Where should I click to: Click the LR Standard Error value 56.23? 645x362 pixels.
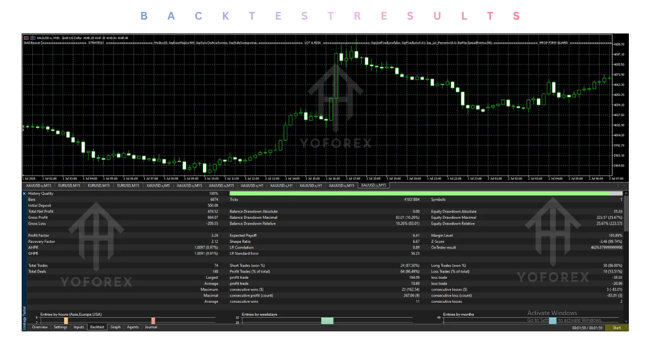(415, 254)
